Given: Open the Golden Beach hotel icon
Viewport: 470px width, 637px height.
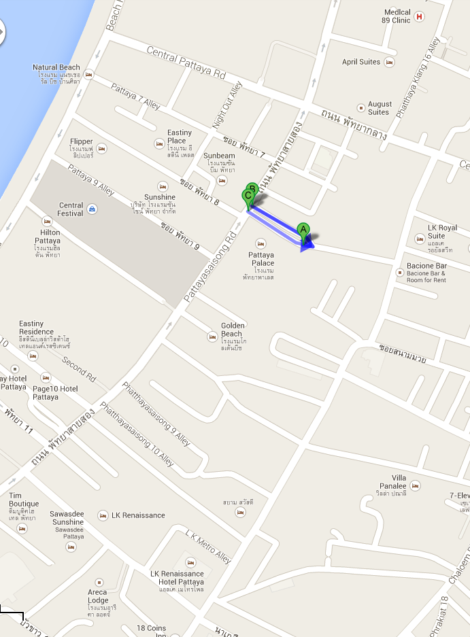Looking at the screenshot, I should (212, 337).
